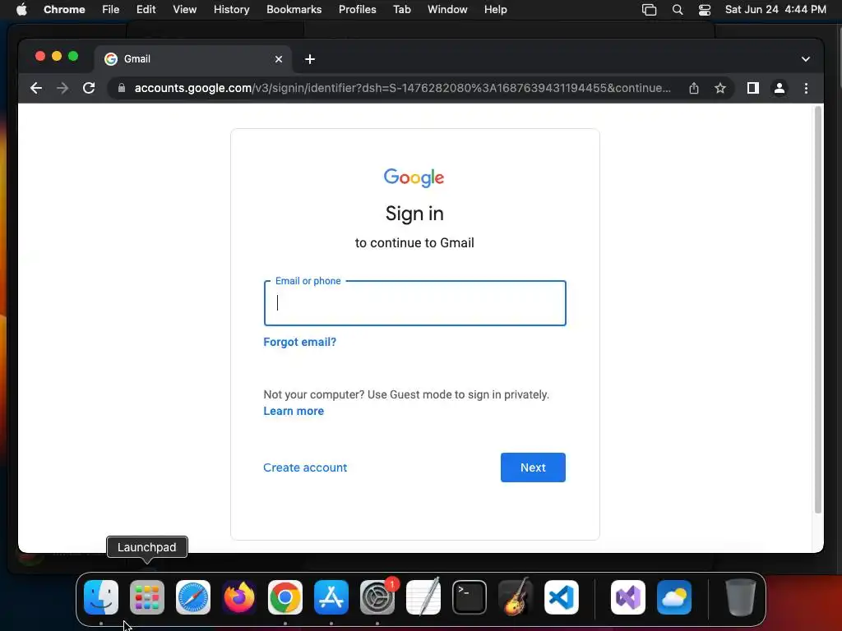Click the page's vertical scrollbar
The width and height of the screenshot is (842, 631).
click(x=818, y=310)
